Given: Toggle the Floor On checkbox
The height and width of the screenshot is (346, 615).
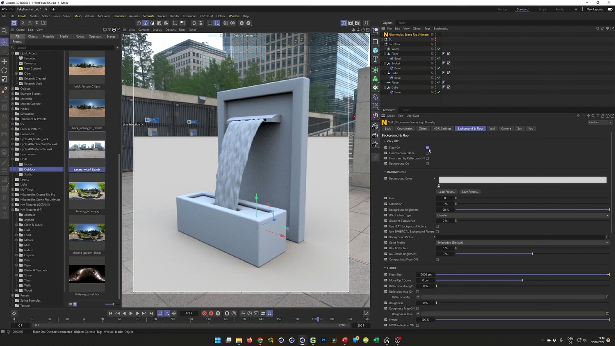Looking at the screenshot, I should (x=427, y=148).
